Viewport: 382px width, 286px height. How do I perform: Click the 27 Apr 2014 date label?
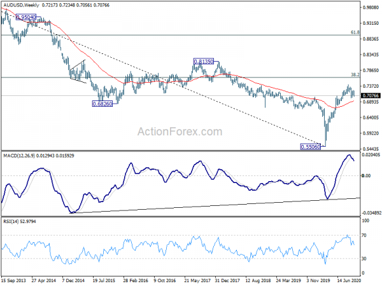click(x=43, y=281)
